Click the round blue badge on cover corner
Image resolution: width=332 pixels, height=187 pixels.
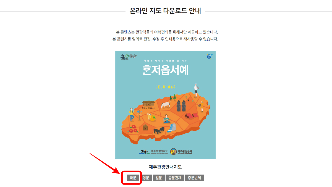pos(210,57)
